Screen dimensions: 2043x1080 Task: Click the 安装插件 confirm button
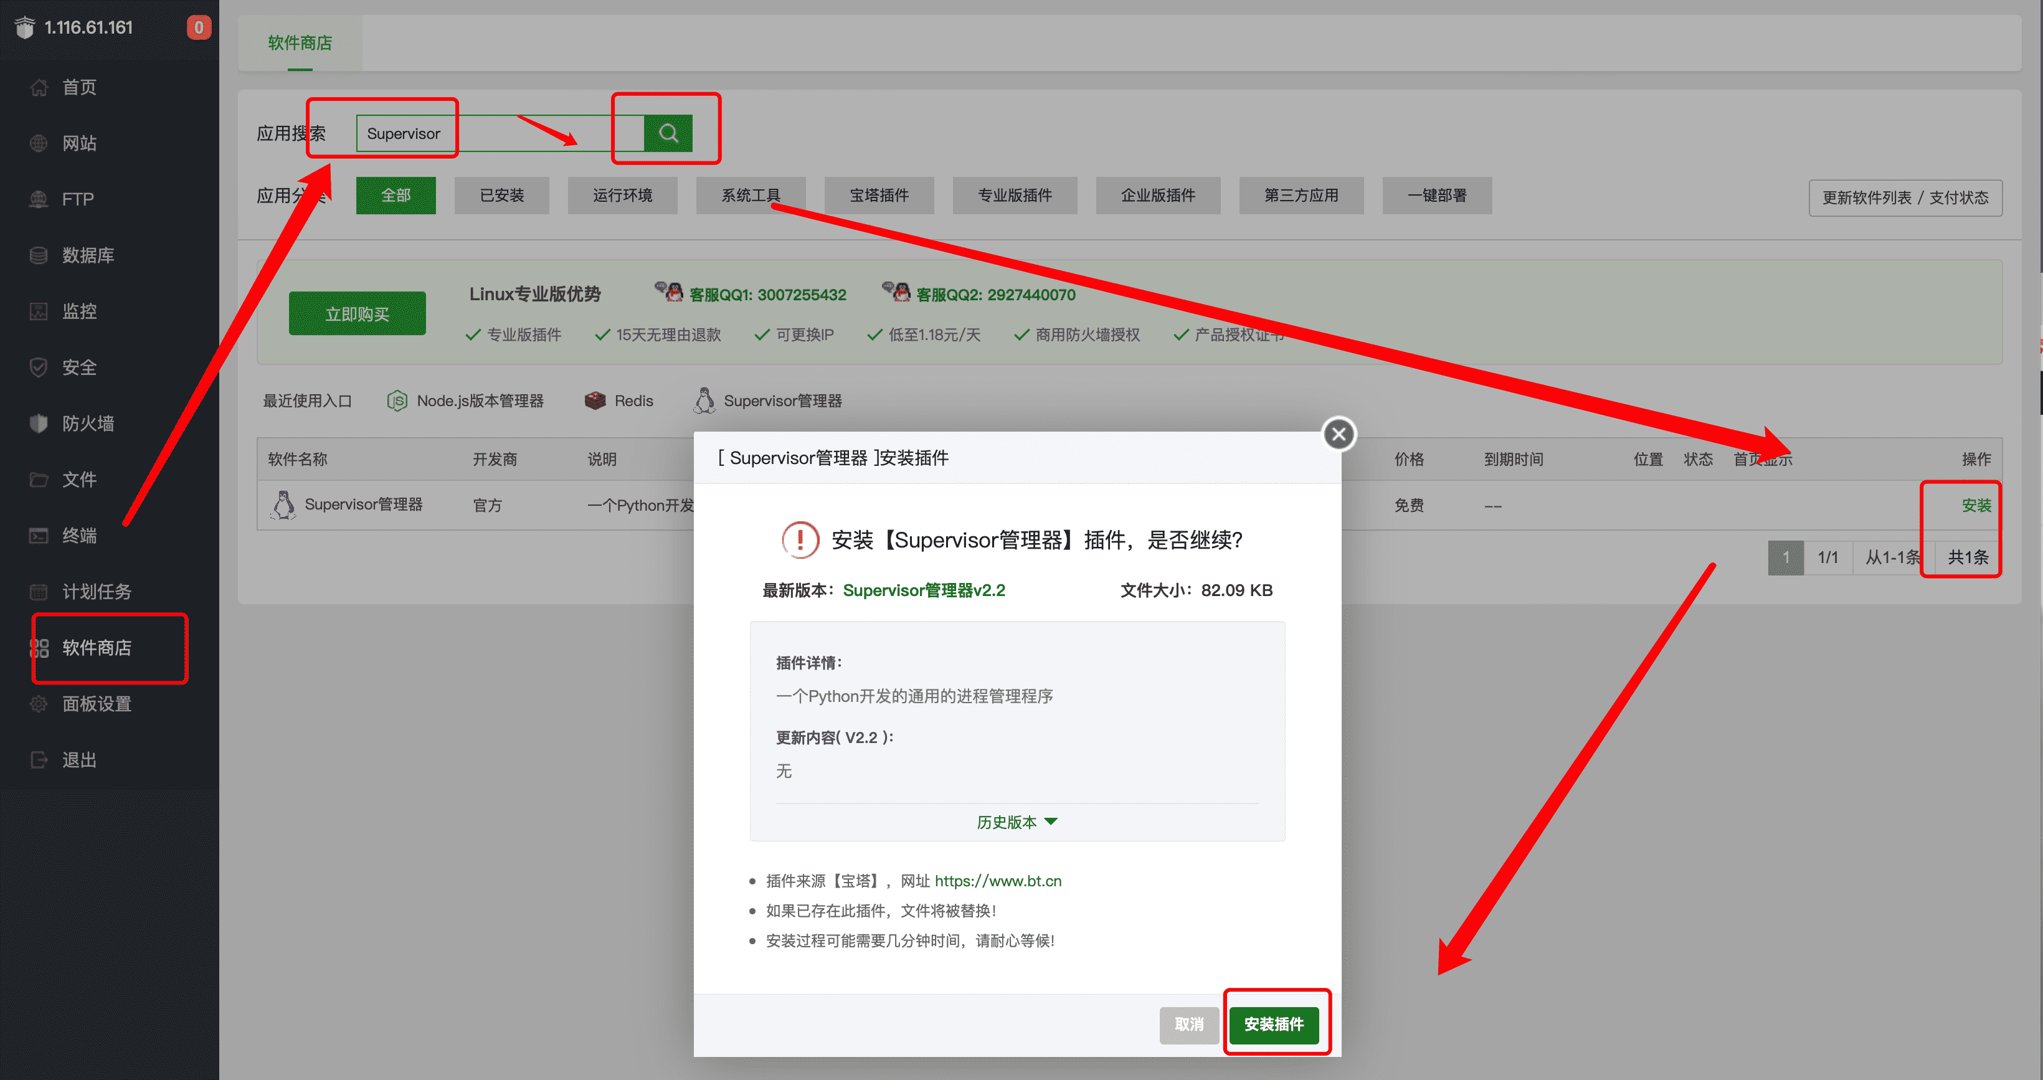coord(1274,1024)
